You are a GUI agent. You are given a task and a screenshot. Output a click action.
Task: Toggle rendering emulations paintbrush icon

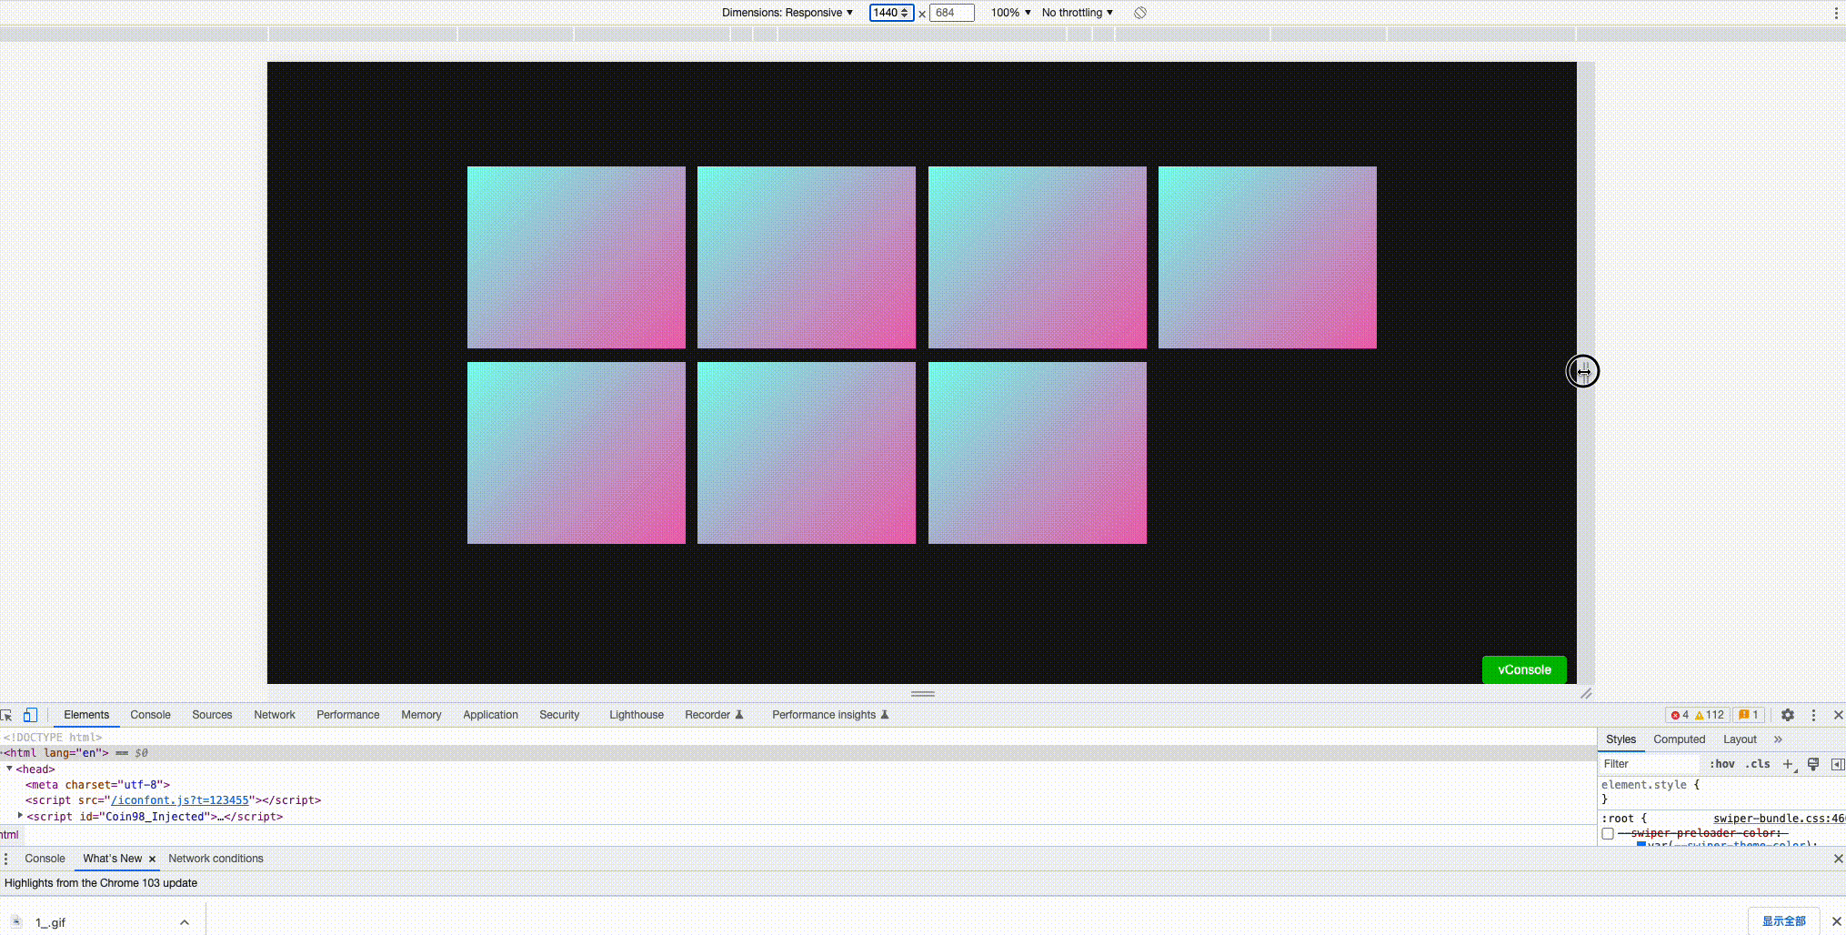(1813, 764)
